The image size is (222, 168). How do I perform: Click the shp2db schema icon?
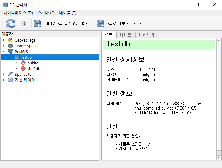23,69
